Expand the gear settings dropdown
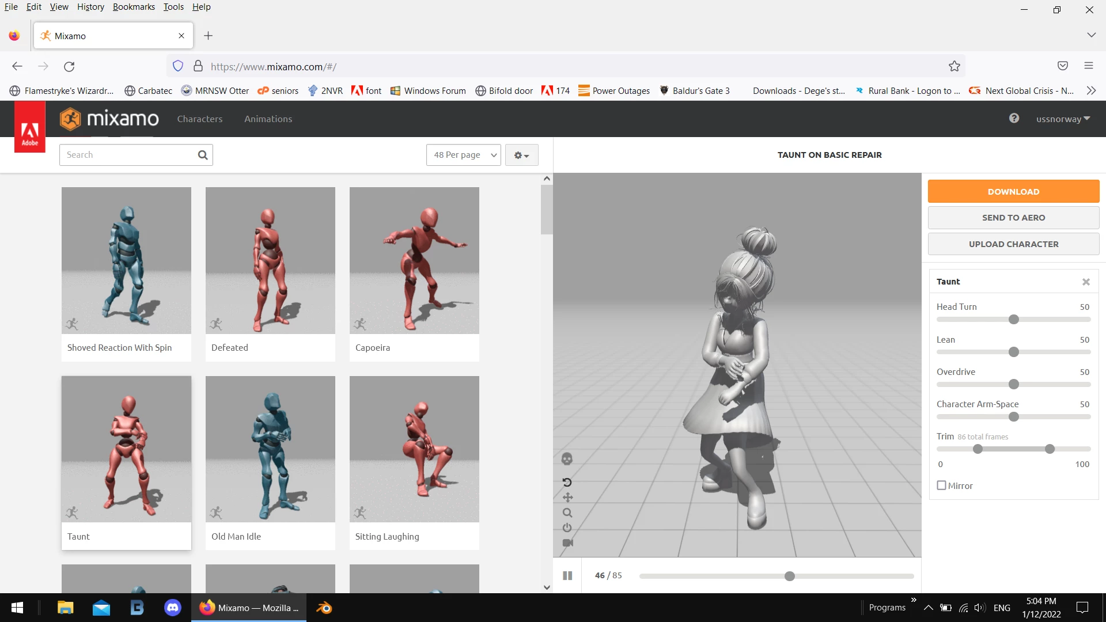1106x622 pixels. [x=521, y=155]
